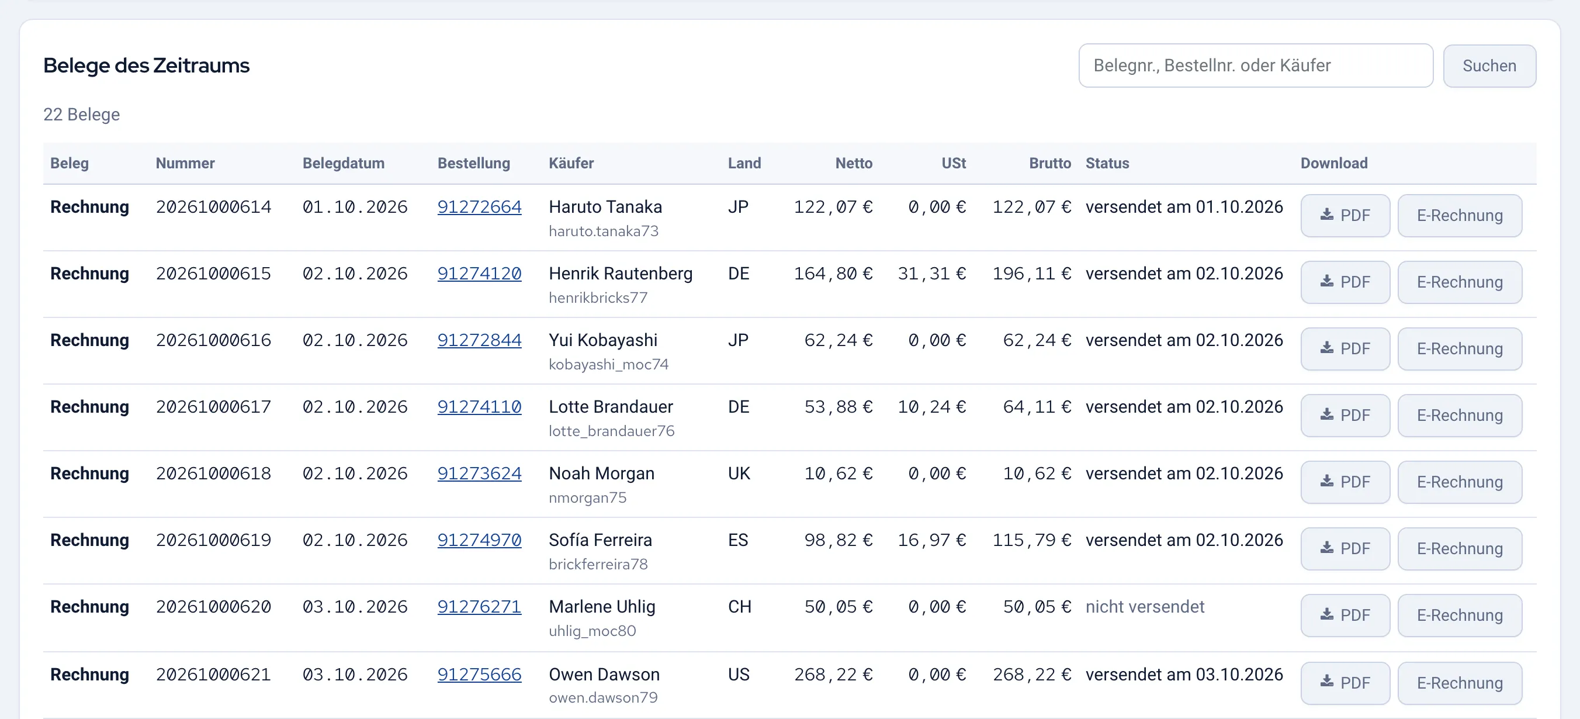Get E-Rechnung for invoice 20261000617
The image size is (1580, 719).
1459,416
